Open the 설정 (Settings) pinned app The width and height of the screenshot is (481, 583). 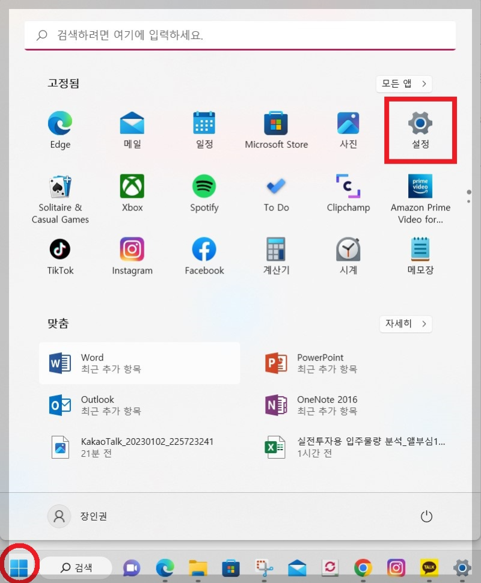pyautogui.click(x=420, y=130)
